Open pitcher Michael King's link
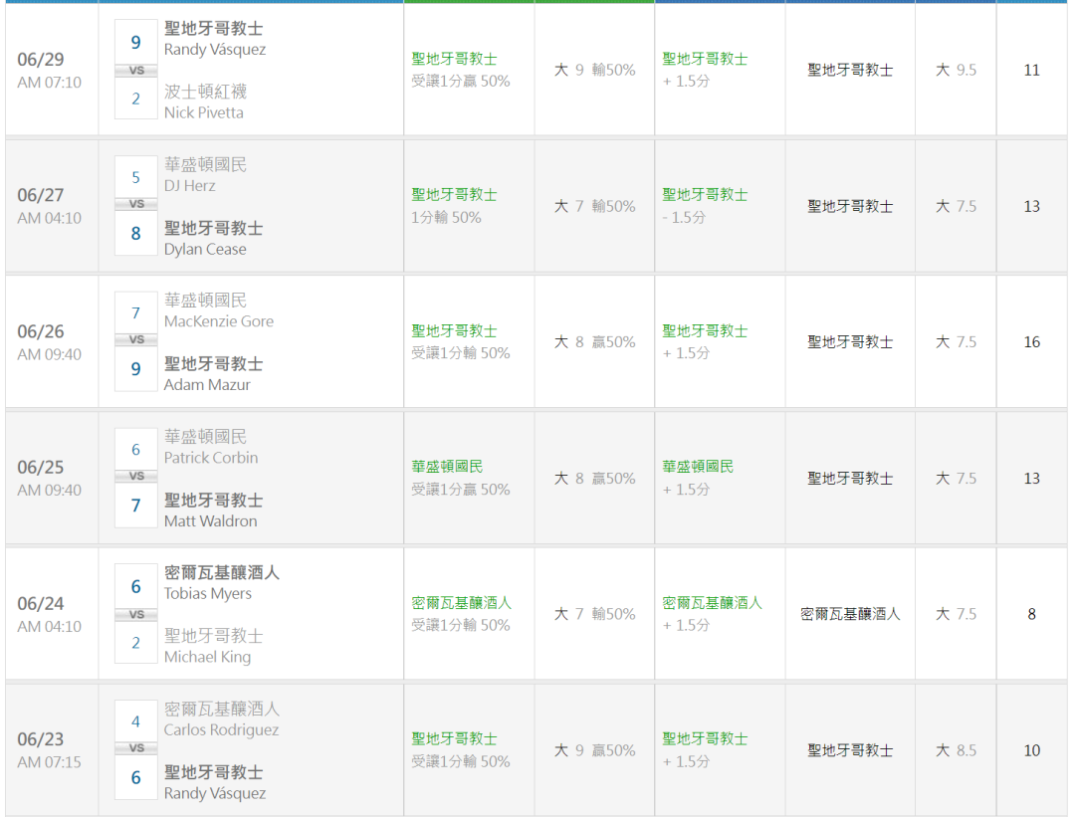The image size is (1075, 817). click(207, 658)
